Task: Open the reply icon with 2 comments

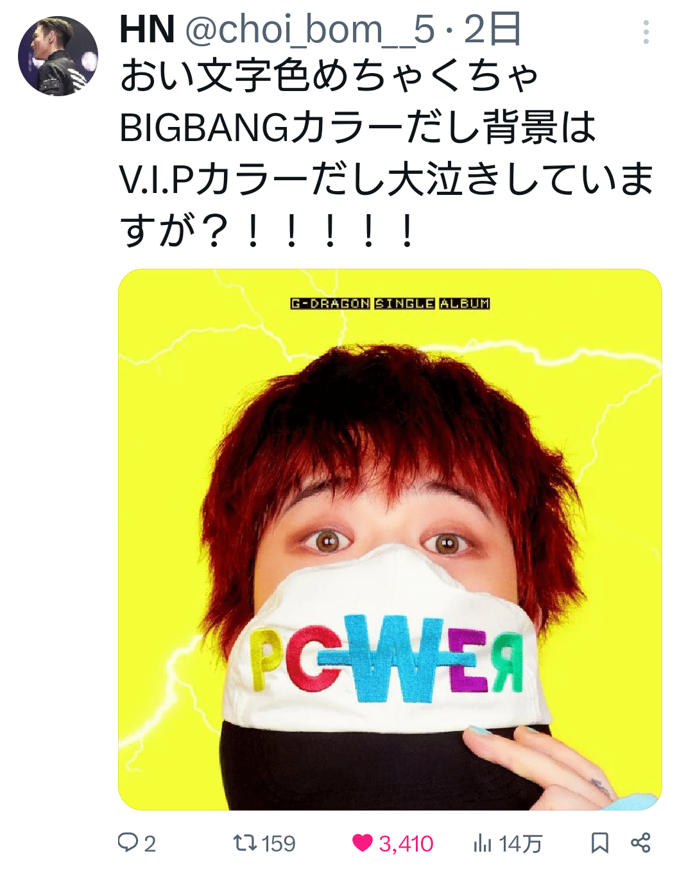Action: [x=128, y=843]
